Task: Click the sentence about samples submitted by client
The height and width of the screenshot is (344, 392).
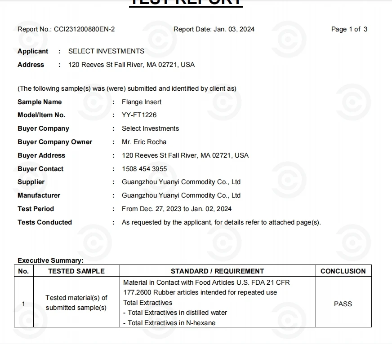Action: 127,88
